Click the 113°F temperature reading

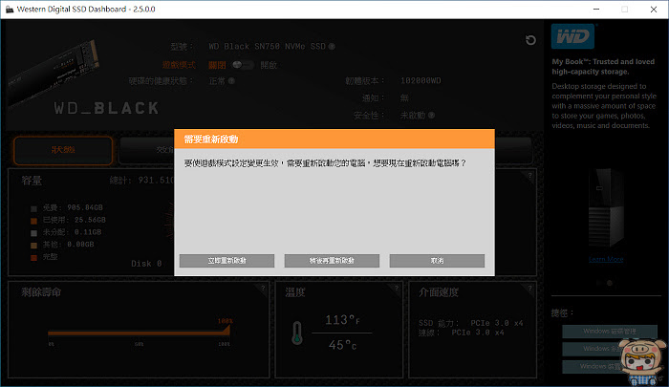[342, 320]
